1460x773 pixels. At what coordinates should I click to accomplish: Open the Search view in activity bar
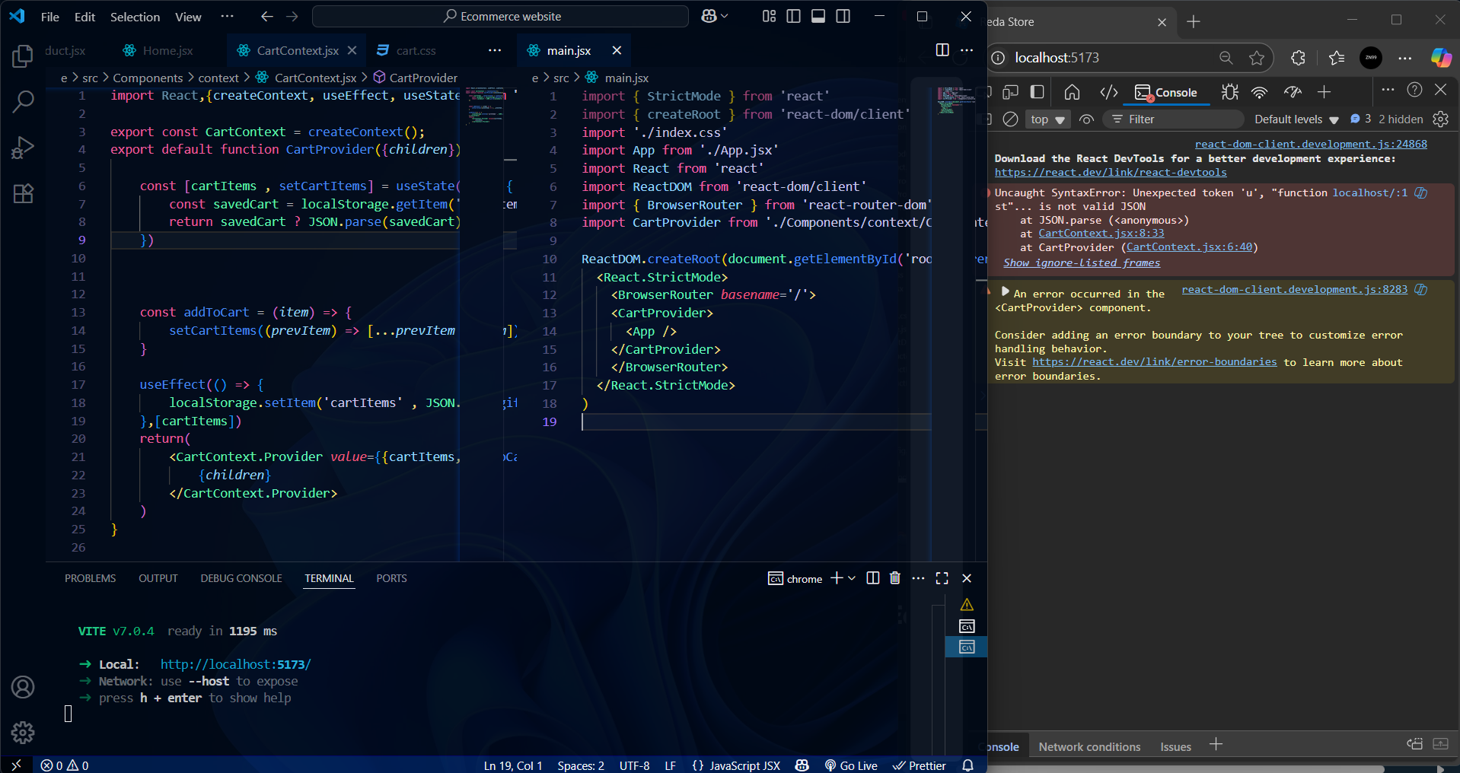pyautogui.click(x=23, y=101)
